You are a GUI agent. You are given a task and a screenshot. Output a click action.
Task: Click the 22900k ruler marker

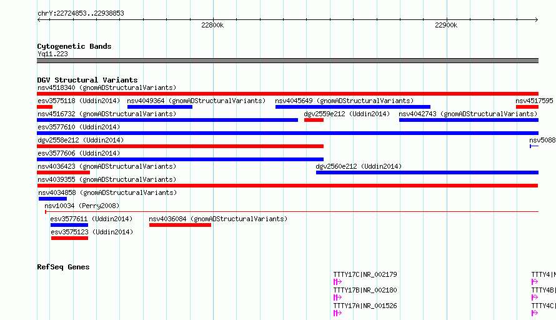coord(446,25)
